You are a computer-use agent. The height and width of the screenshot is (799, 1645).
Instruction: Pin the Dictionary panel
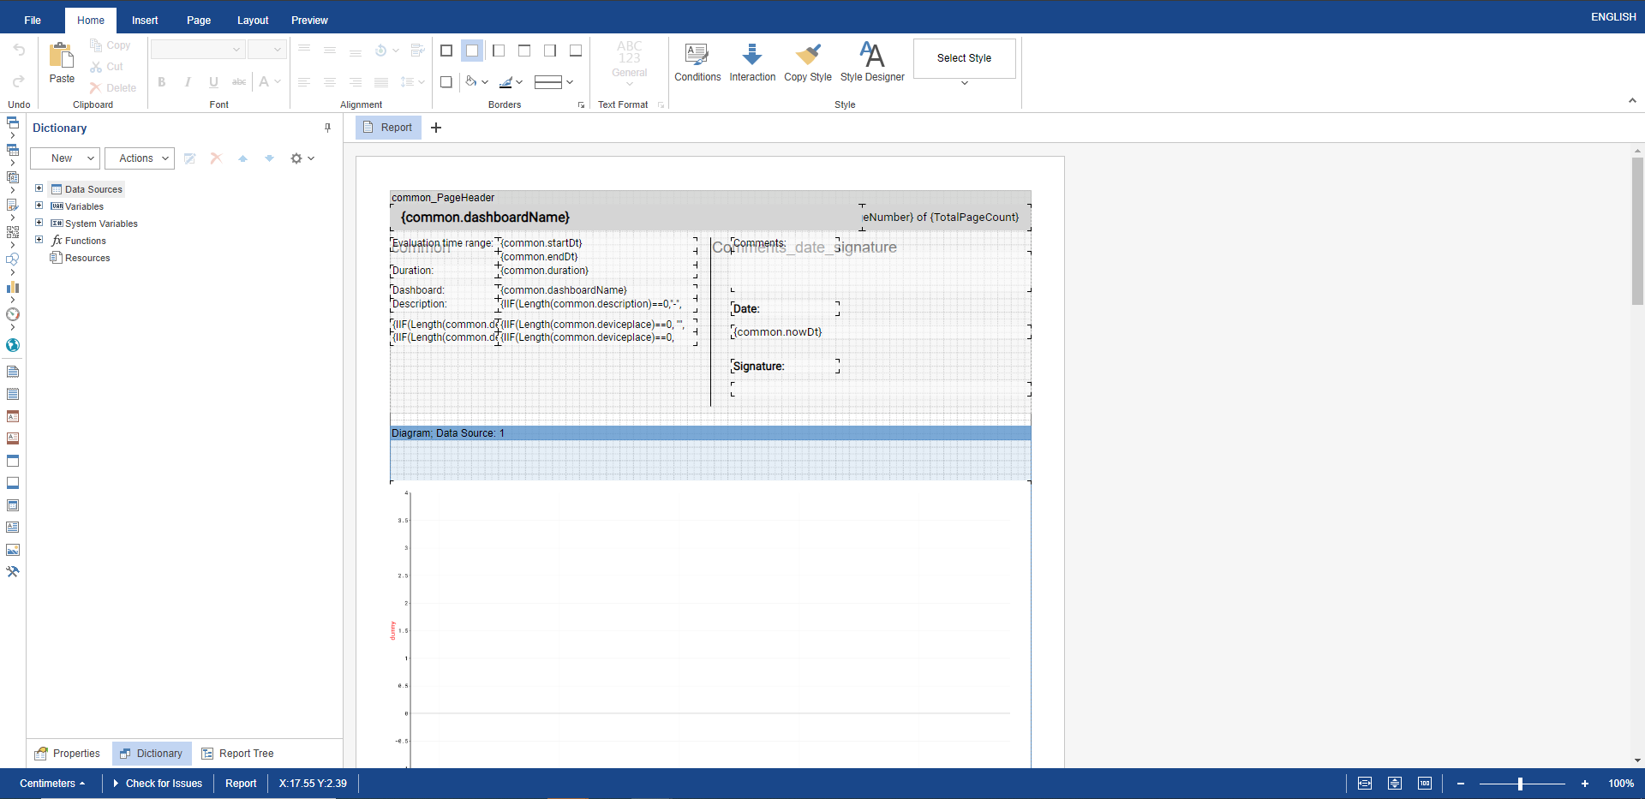[327, 128]
